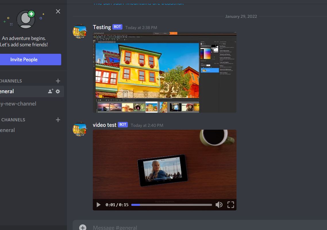This screenshot has height=230, width=327.
Task: Toggle fullscreen mode for the video
Action: point(231,205)
